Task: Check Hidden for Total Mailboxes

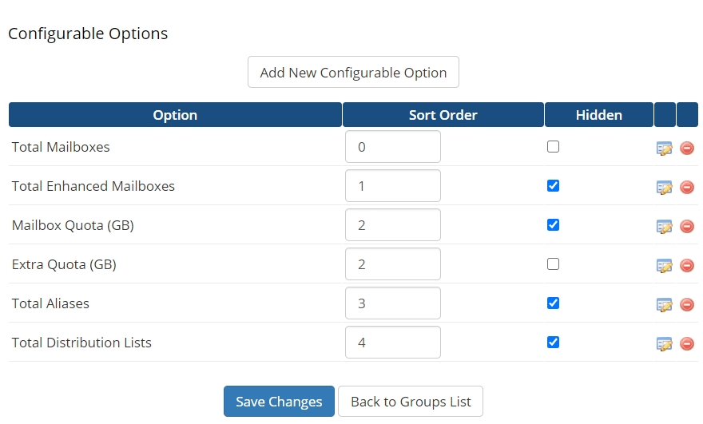Action: coord(554,147)
